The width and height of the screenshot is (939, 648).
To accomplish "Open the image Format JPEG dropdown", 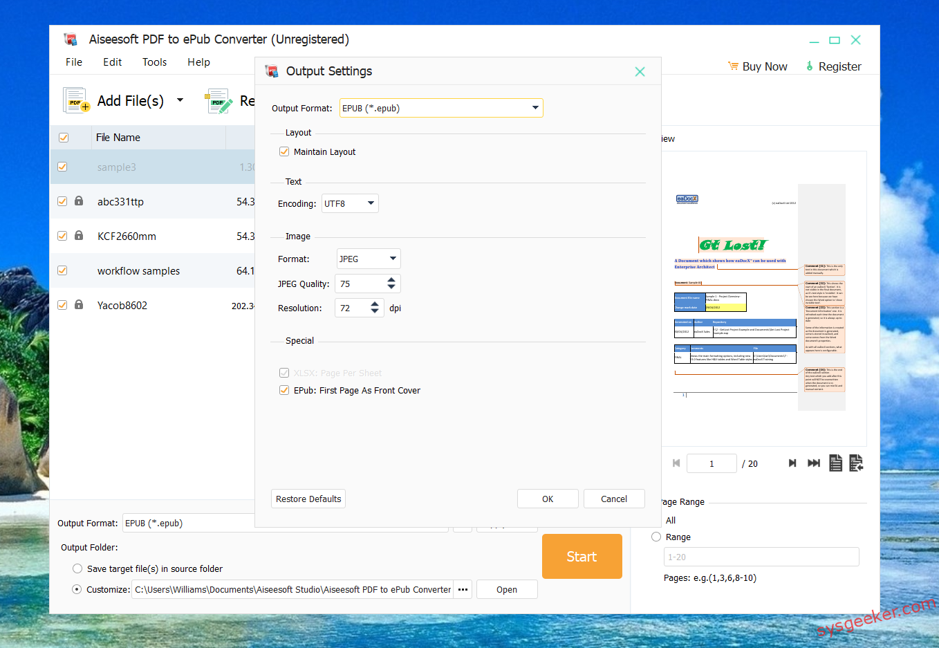I will click(x=369, y=259).
